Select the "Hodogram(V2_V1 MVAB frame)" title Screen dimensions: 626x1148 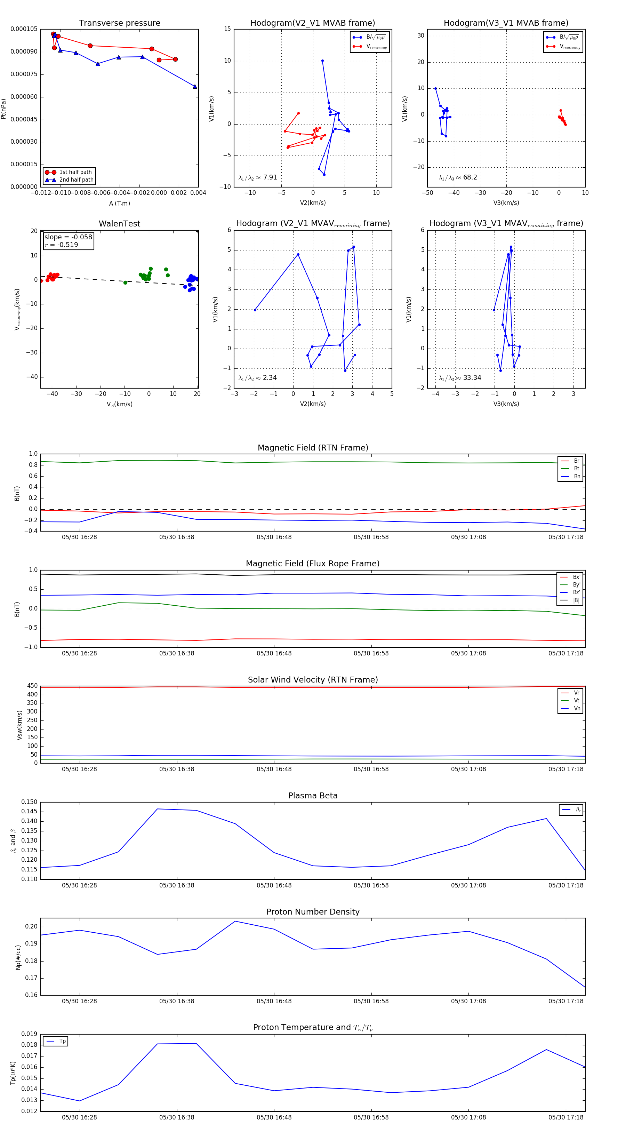[x=313, y=23]
